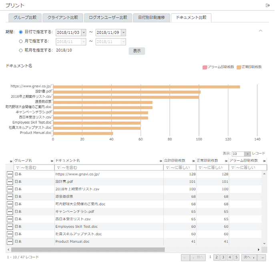Jump to last page with end arrow
The height and width of the screenshot is (262, 275).
click(262, 257)
